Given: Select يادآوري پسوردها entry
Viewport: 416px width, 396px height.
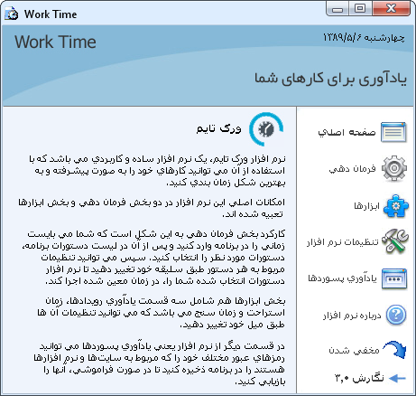Looking at the screenshot, I should (342, 278).
